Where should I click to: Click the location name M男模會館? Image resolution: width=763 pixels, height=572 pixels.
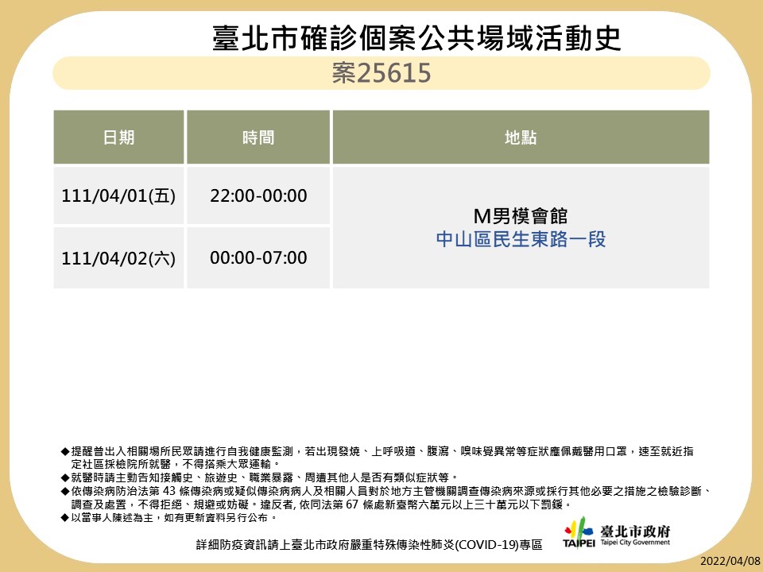click(521, 216)
